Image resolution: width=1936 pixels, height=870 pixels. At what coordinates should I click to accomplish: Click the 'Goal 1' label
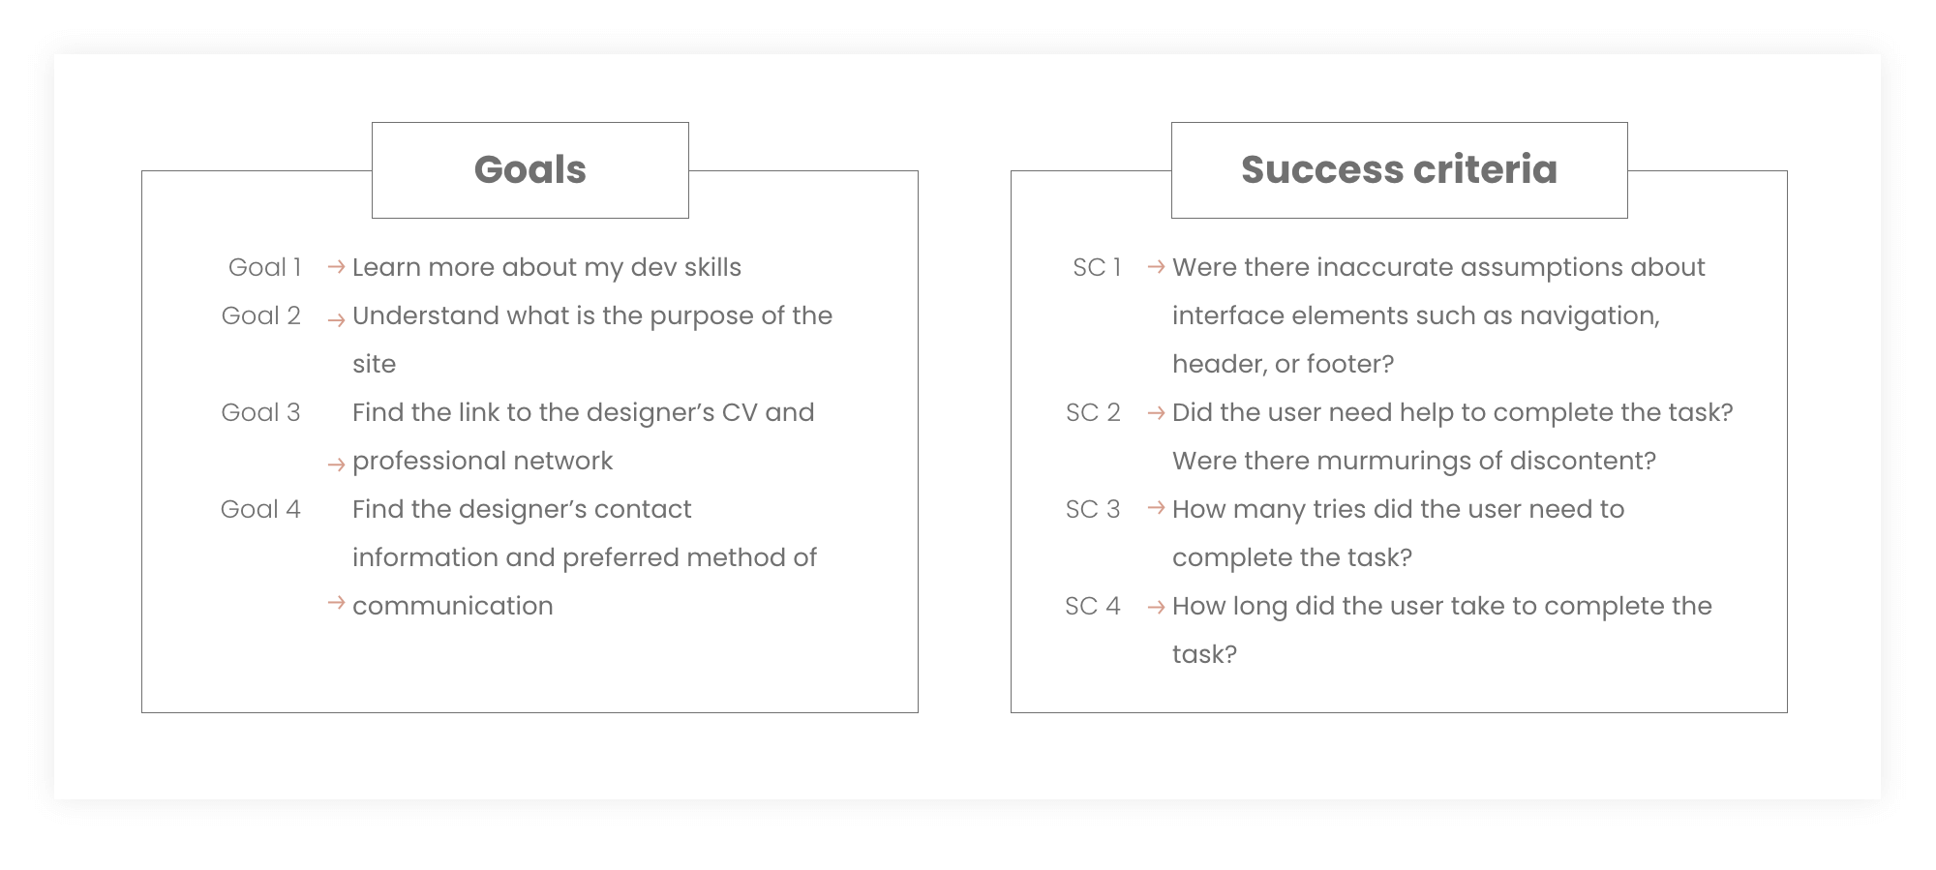pos(264,267)
